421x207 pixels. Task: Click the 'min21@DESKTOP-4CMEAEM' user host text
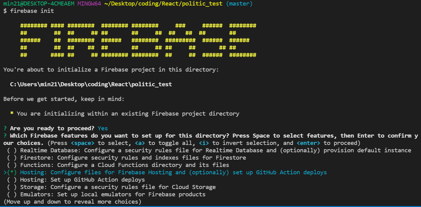click(39, 4)
